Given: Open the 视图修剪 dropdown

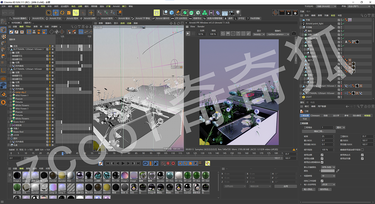Looking at the screenshot, I should (x=328, y=176).
